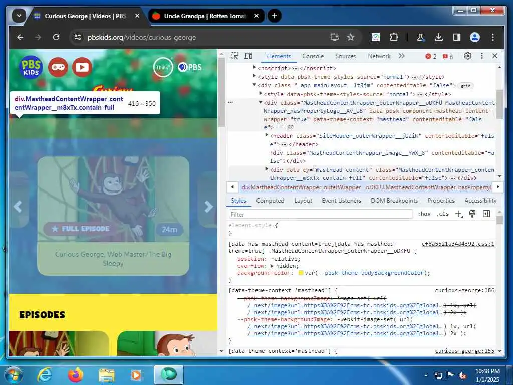Open DevTools Settings gear

tap(468, 56)
